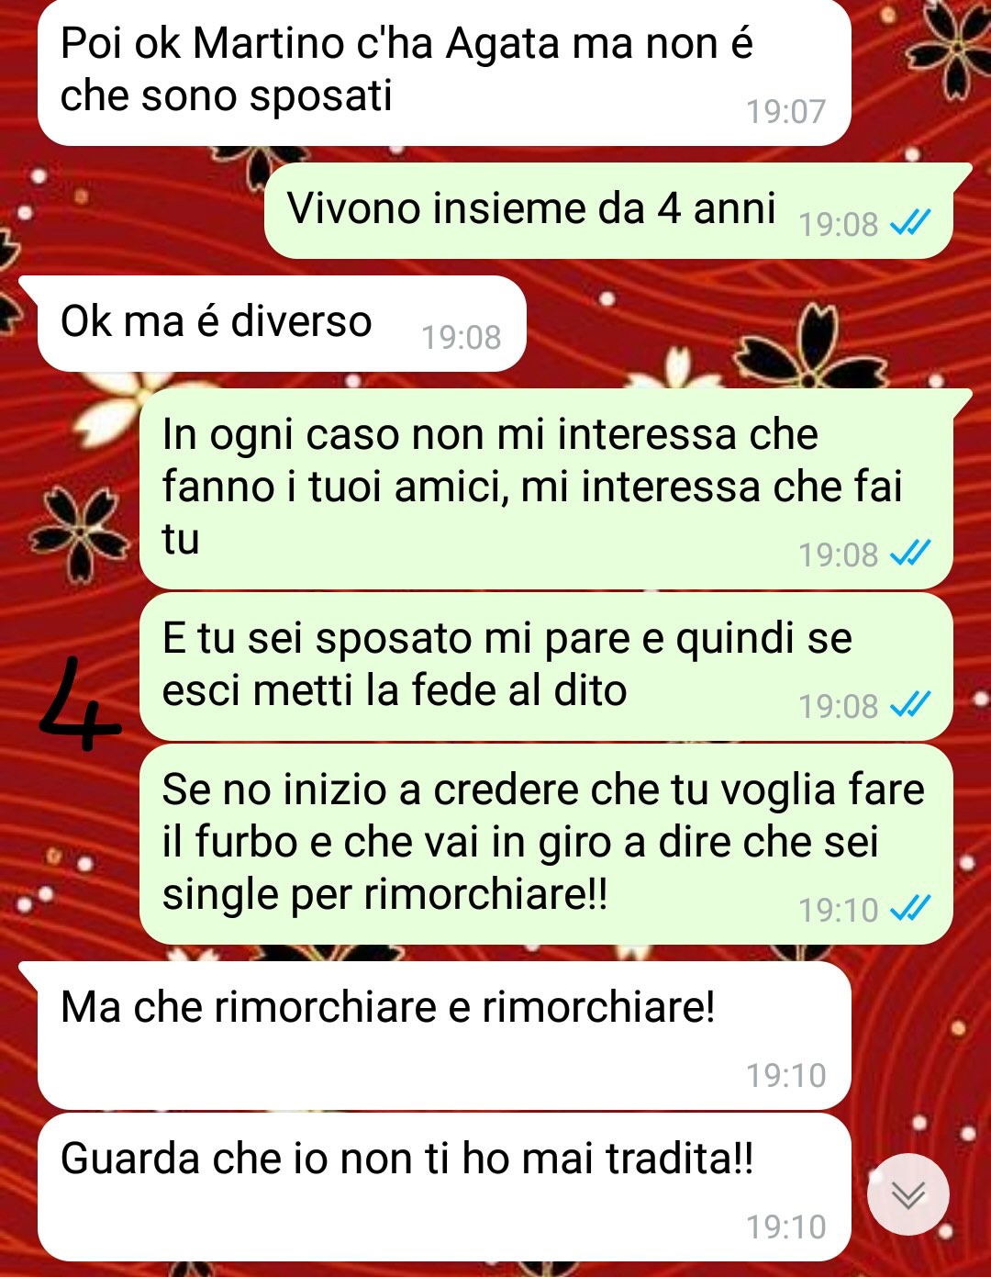
Task: Tap the 19:07 timestamp on first message
Action: [785, 111]
